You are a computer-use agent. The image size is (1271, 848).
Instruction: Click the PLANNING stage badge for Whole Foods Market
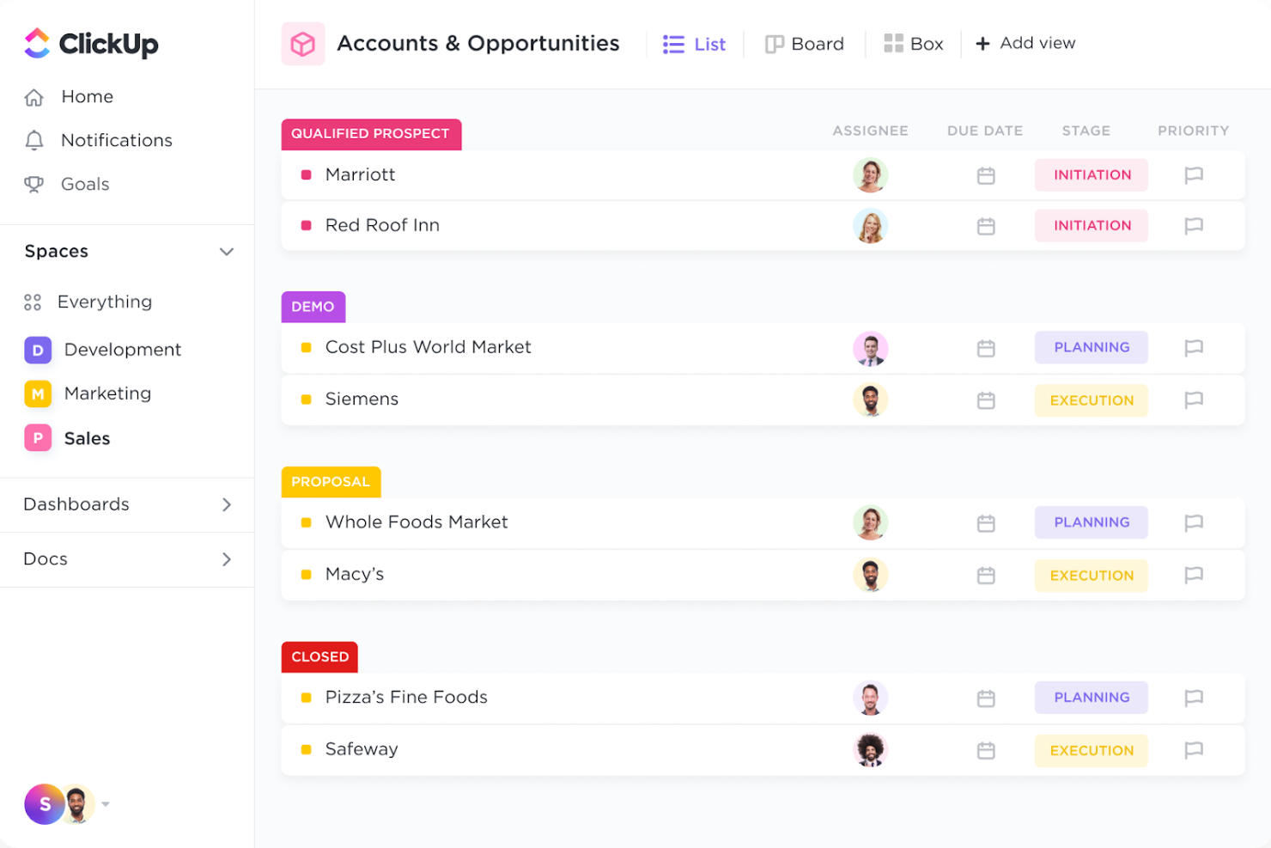(x=1091, y=522)
